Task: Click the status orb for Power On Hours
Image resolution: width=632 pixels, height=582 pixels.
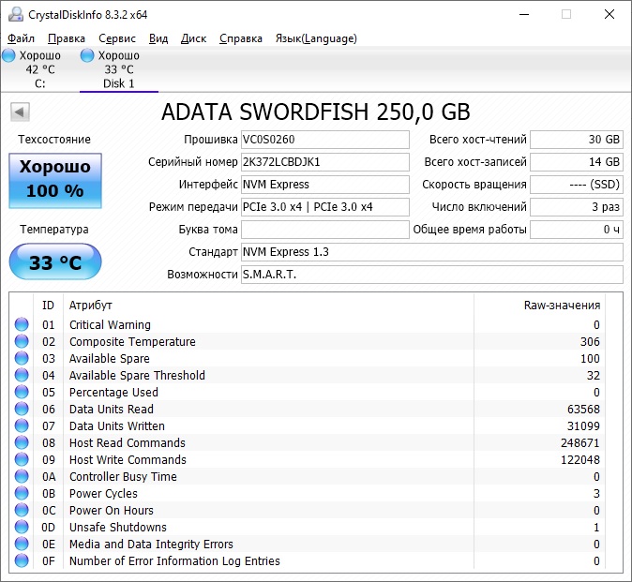Action: tap(22, 511)
